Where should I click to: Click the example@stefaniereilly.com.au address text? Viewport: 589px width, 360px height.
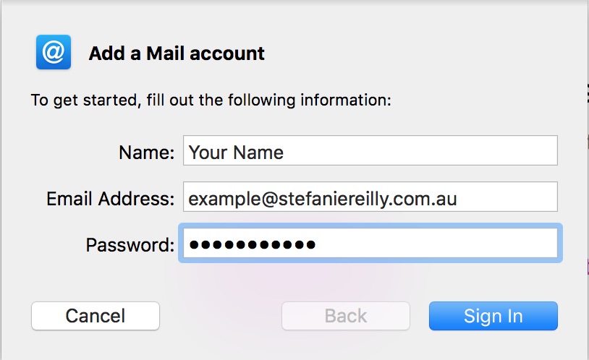(x=322, y=199)
